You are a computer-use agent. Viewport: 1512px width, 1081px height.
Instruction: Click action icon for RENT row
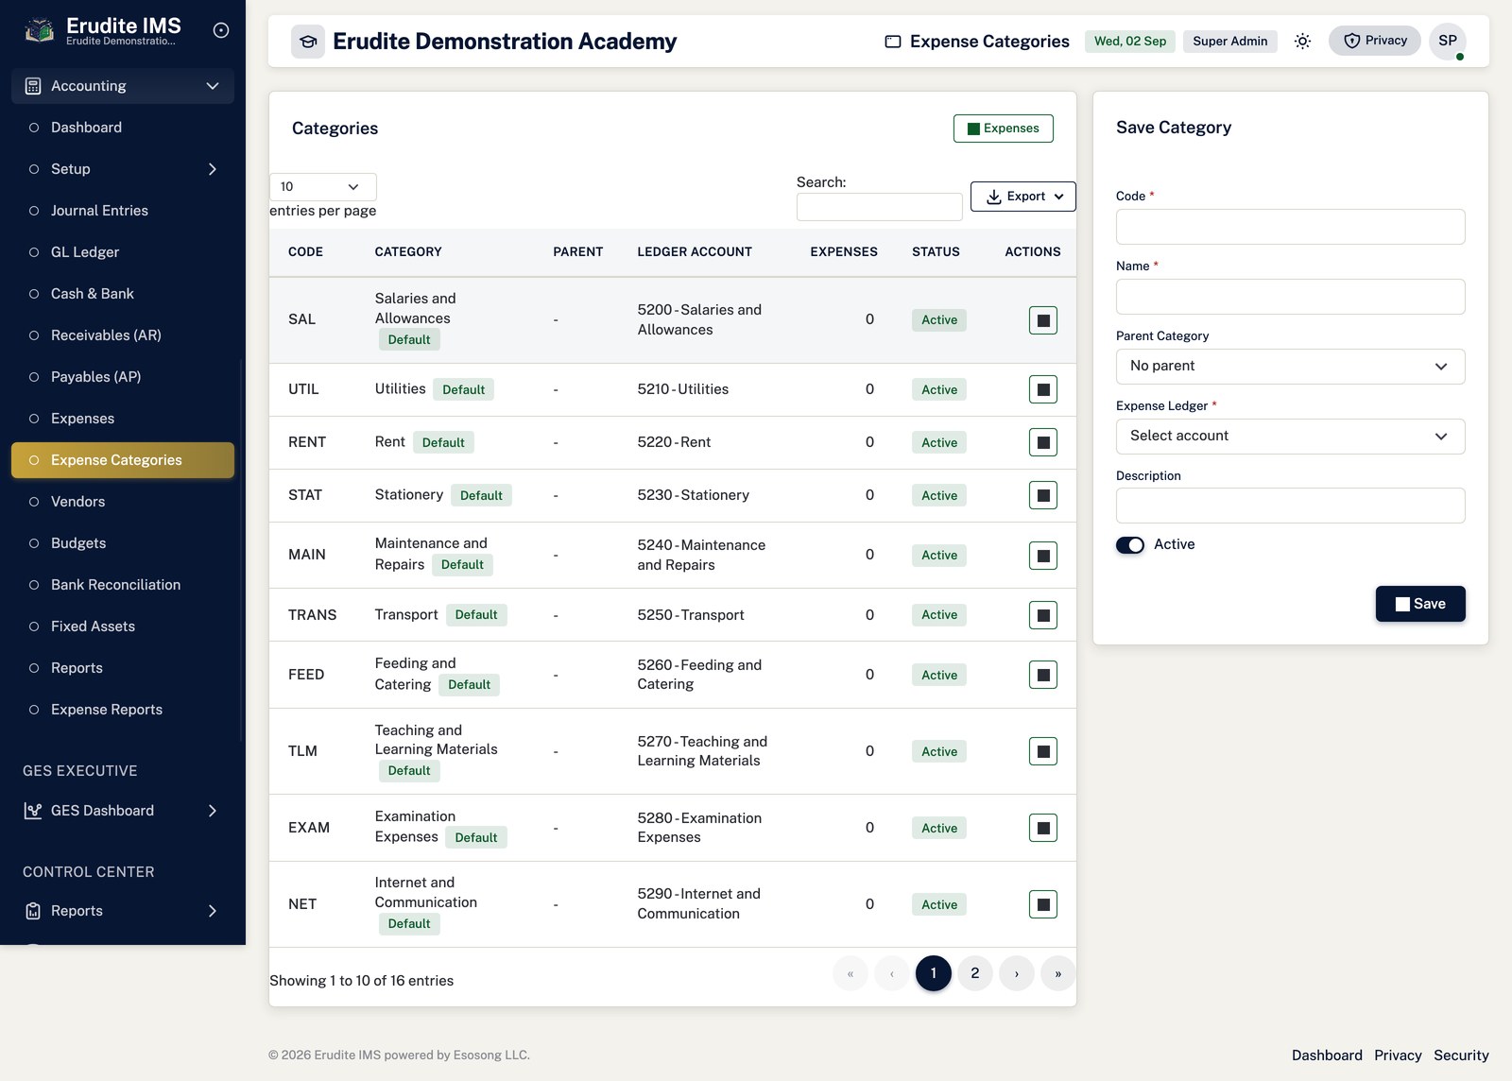point(1043,442)
